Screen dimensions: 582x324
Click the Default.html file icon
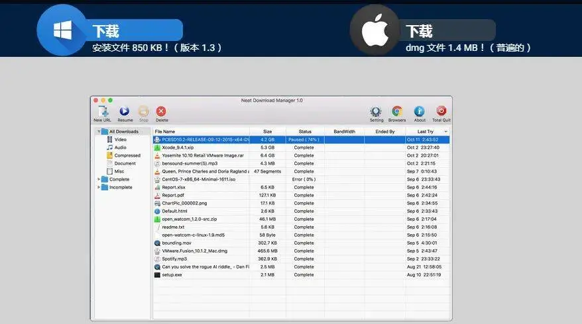pyautogui.click(x=157, y=211)
